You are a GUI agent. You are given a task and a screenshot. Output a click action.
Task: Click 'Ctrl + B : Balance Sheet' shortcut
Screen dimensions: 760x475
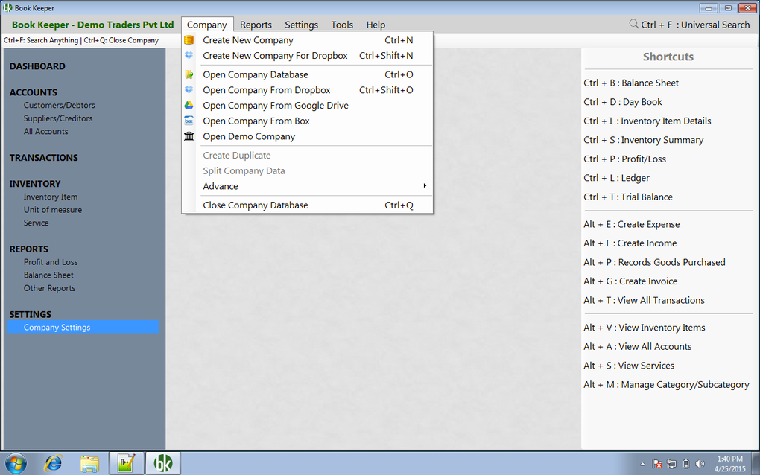pyautogui.click(x=631, y=83)
